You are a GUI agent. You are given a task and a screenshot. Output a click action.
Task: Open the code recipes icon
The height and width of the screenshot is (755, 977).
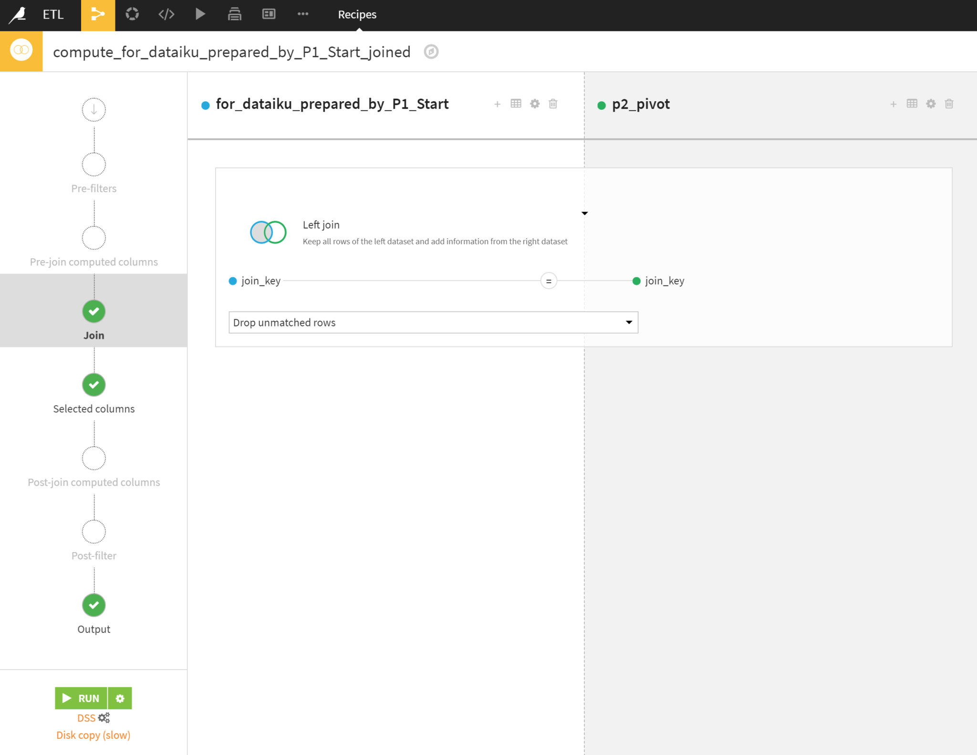click(x=166, y=14)
